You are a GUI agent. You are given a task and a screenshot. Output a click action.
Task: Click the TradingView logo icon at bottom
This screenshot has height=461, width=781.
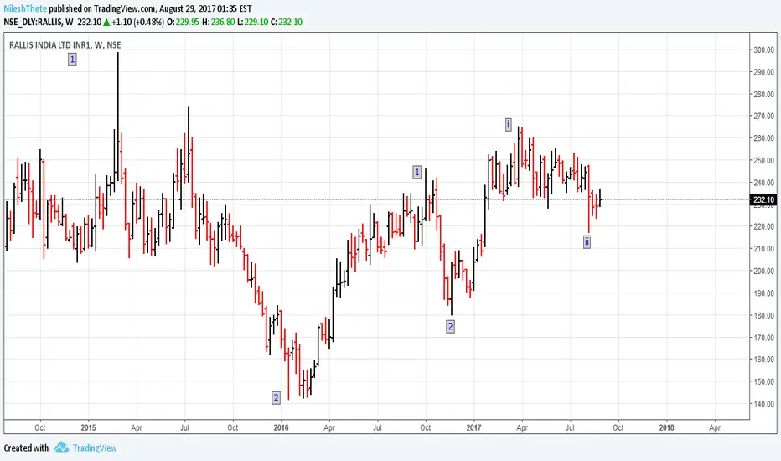[x=61, y=448]
